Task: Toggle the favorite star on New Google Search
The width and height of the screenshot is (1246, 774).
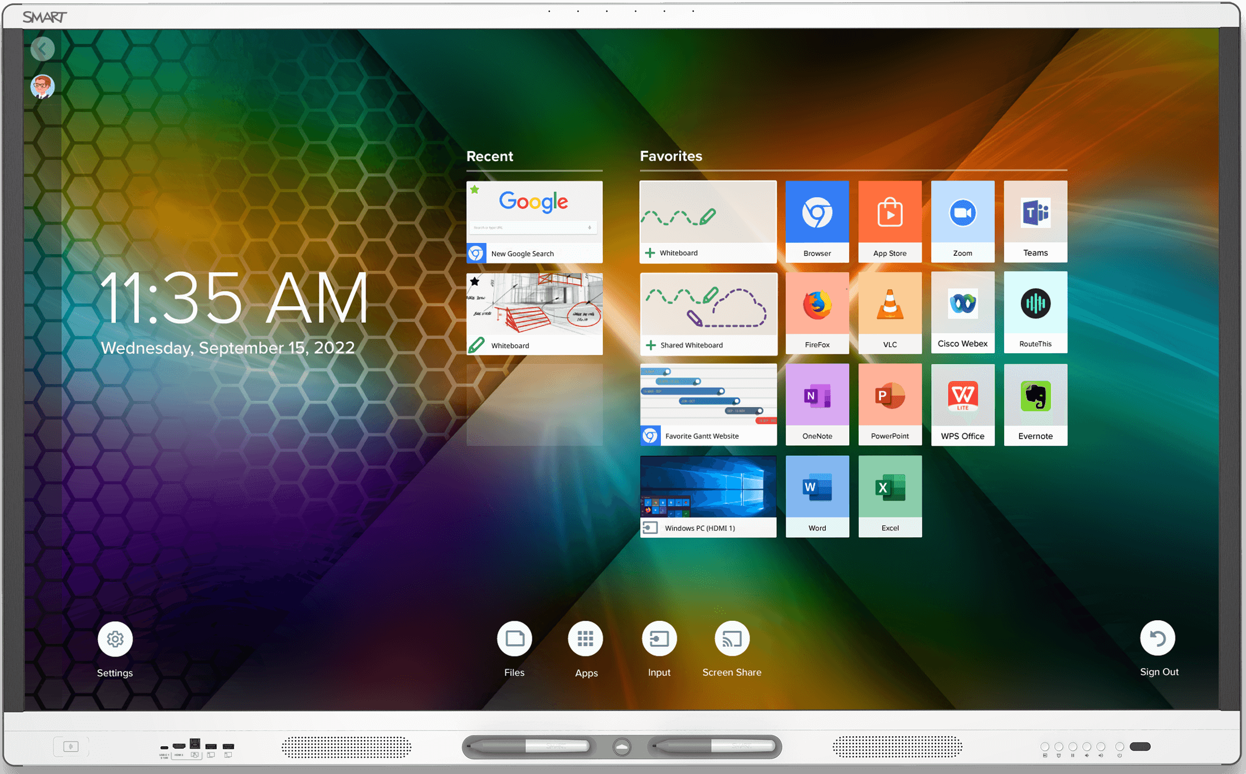Action: [x=475, y=190]
